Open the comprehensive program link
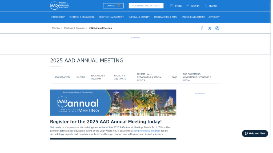 [147, 131]
